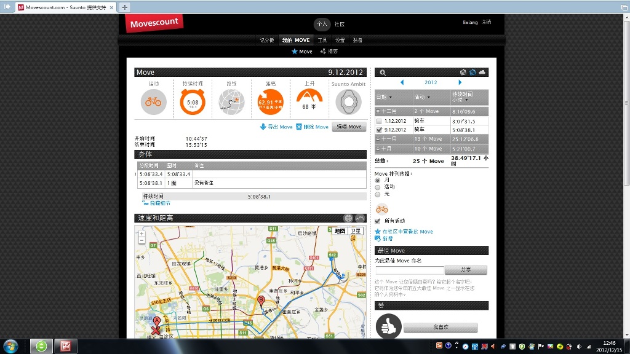Go to next year arrow after 2012
Screen dimensions: 630x354
[x=460, y=82]
